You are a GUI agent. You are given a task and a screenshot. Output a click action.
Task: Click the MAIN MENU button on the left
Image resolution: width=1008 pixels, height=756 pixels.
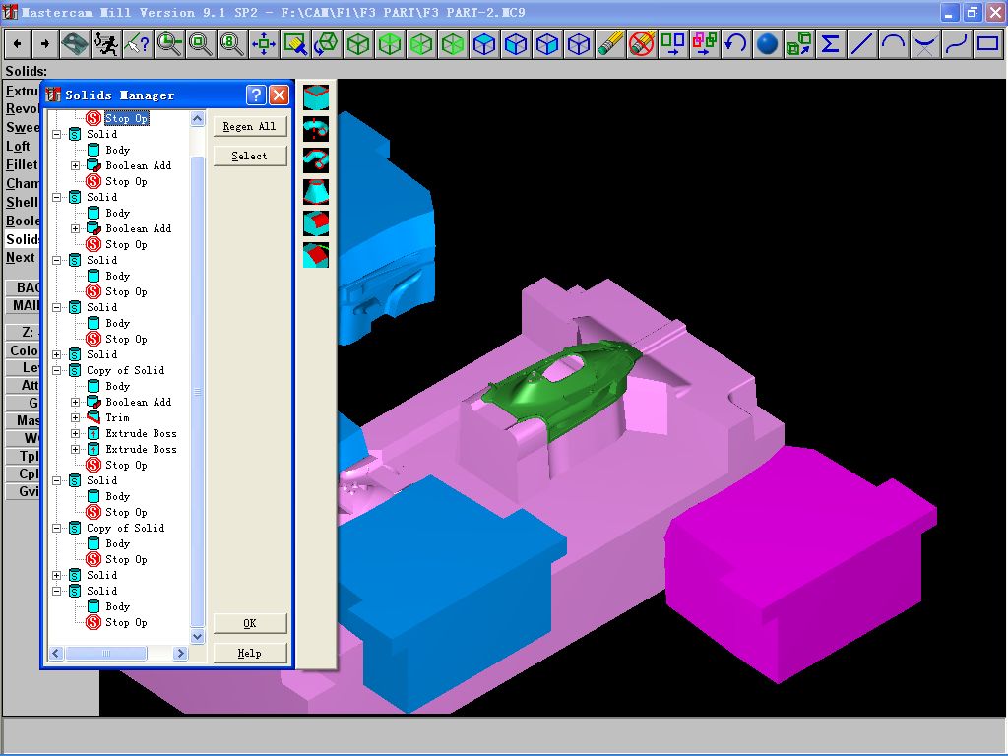pos(23,305)
